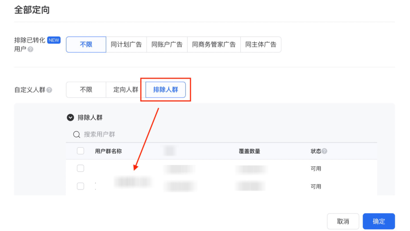This screenshot has width=410, height=231.
Task: Switch to the 定向人群 tab
Action: point(125,89)
